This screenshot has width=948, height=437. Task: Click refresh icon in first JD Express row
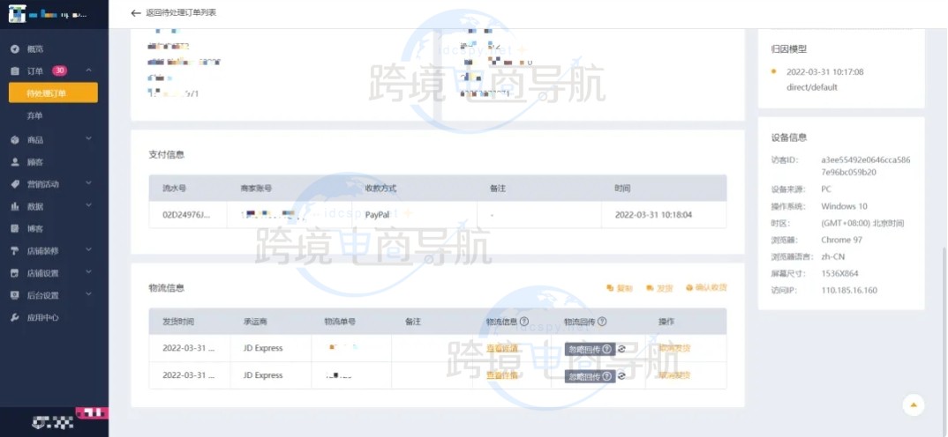pos(621,349)
